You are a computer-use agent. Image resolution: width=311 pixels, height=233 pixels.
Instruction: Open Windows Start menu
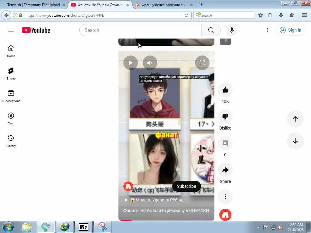click(x=8, y=227)
